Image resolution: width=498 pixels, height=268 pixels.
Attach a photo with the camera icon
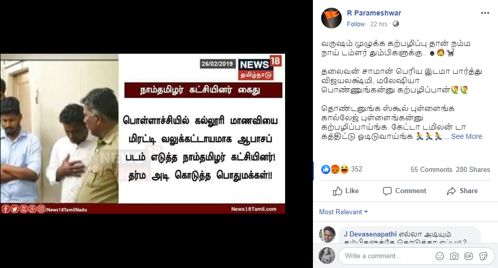454,256
